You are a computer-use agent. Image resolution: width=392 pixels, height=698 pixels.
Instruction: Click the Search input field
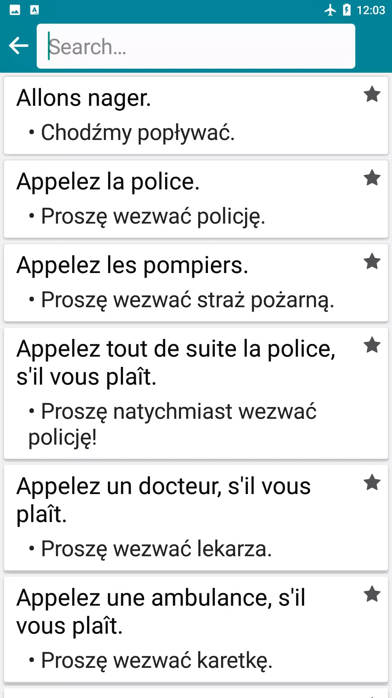coord(196,46)
